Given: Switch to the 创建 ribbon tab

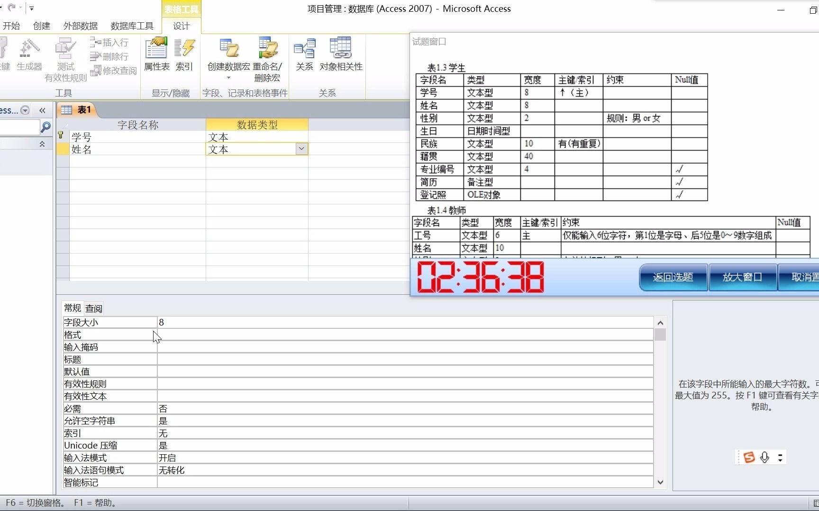Looking at the screenshot, I should 42,26.
